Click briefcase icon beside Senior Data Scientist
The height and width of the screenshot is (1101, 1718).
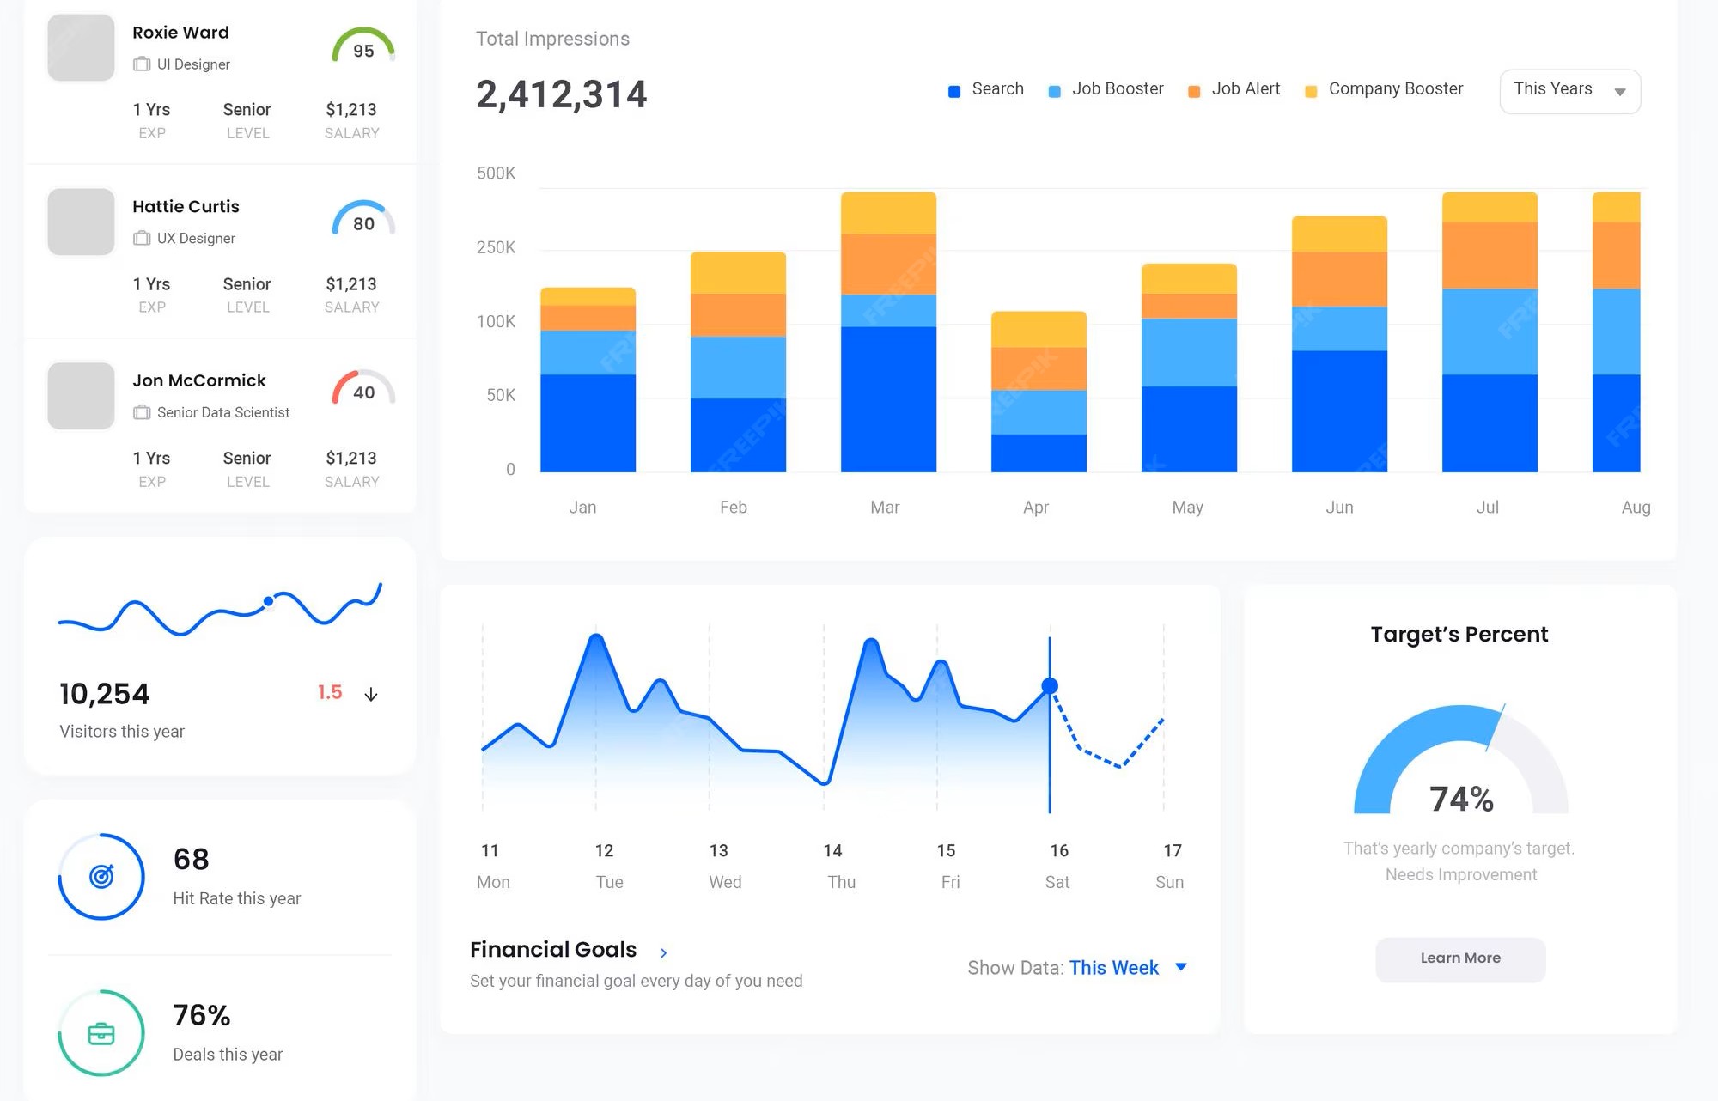[142, 413]
